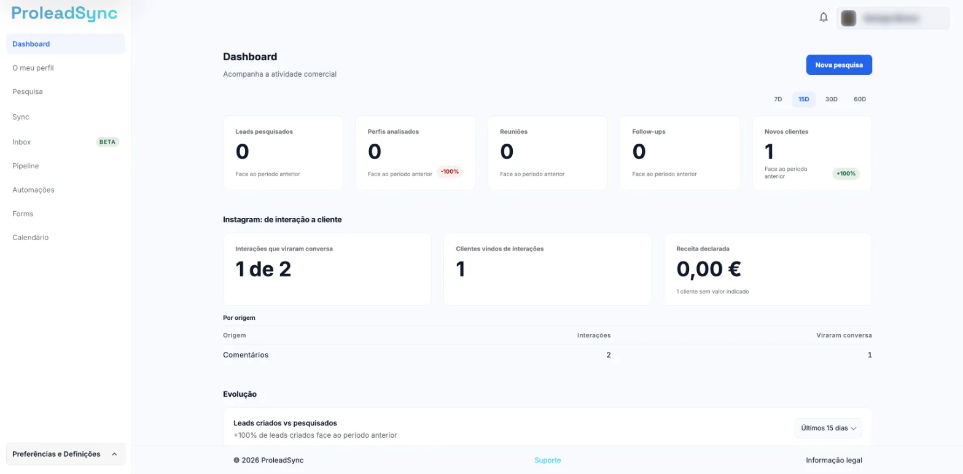This screenshot has width=963, height=474.
Task: Click '1 cliente sem valor indicado' text
Action: tap(712, 292)
